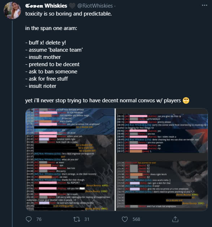The width and height of the screenshot is (212, 227).
Task: Click the reply speech bubble icon
Action: 29,219
